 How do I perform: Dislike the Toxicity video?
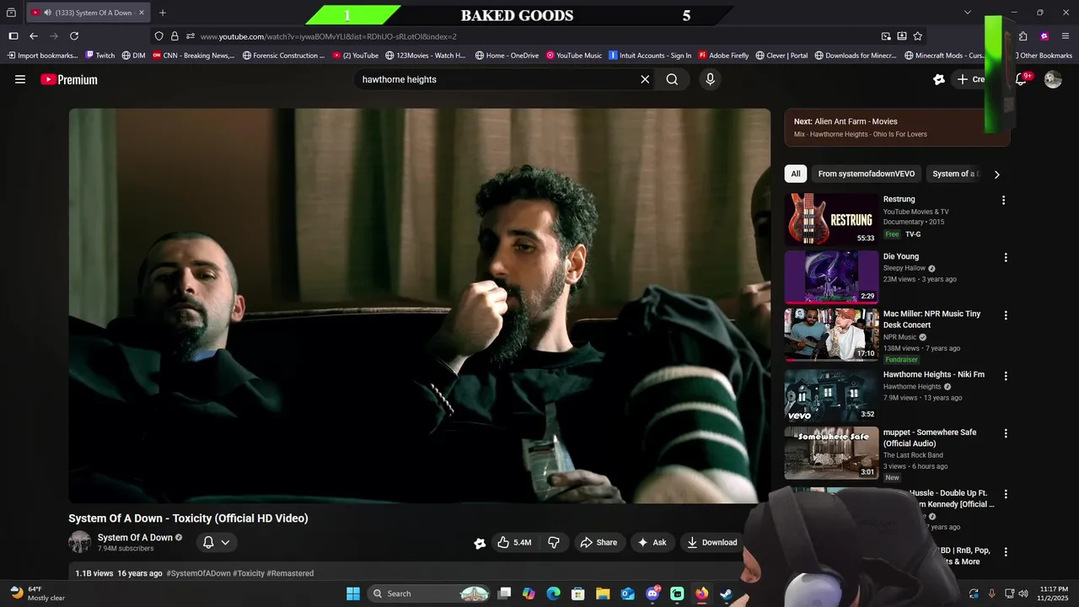(554, 542)
